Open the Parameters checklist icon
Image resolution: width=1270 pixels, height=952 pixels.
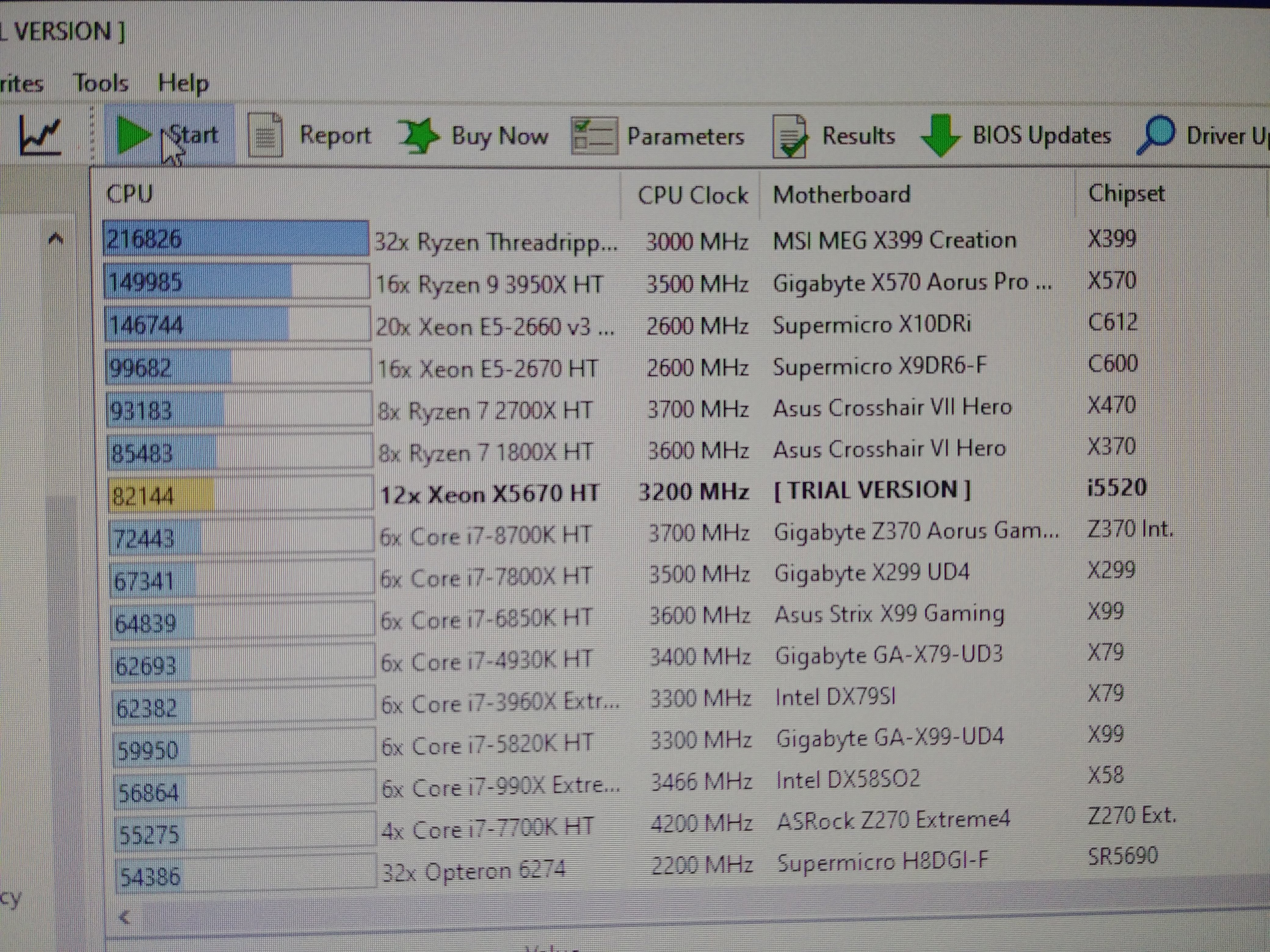[x=594, y=136]
